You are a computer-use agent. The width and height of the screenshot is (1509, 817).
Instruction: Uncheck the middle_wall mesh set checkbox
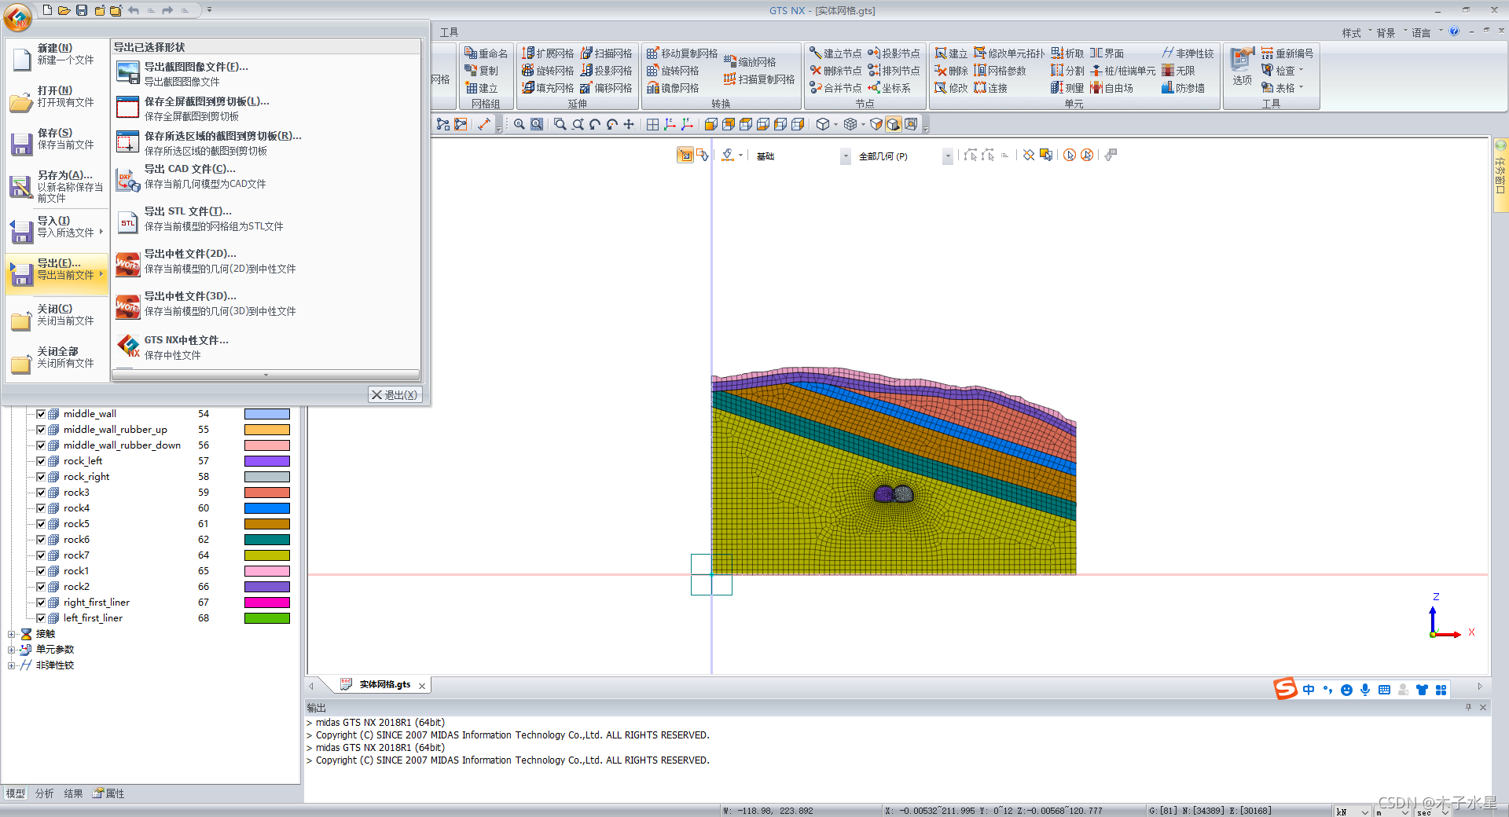pyautogui.click(x=41, y=414)
